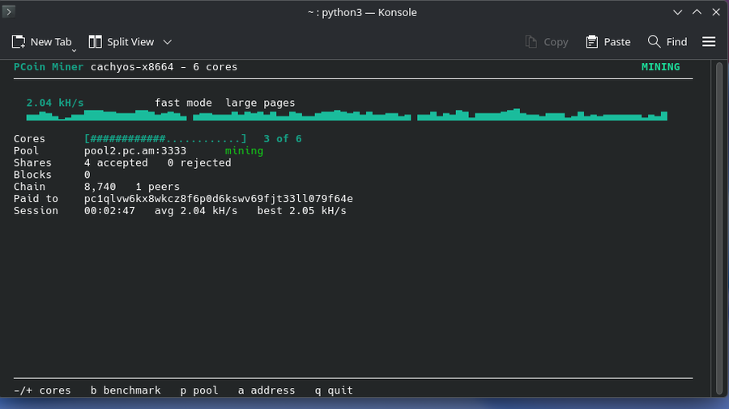
Task: Click the 'p pool' shortcut hint
Action: pos(199,390)
